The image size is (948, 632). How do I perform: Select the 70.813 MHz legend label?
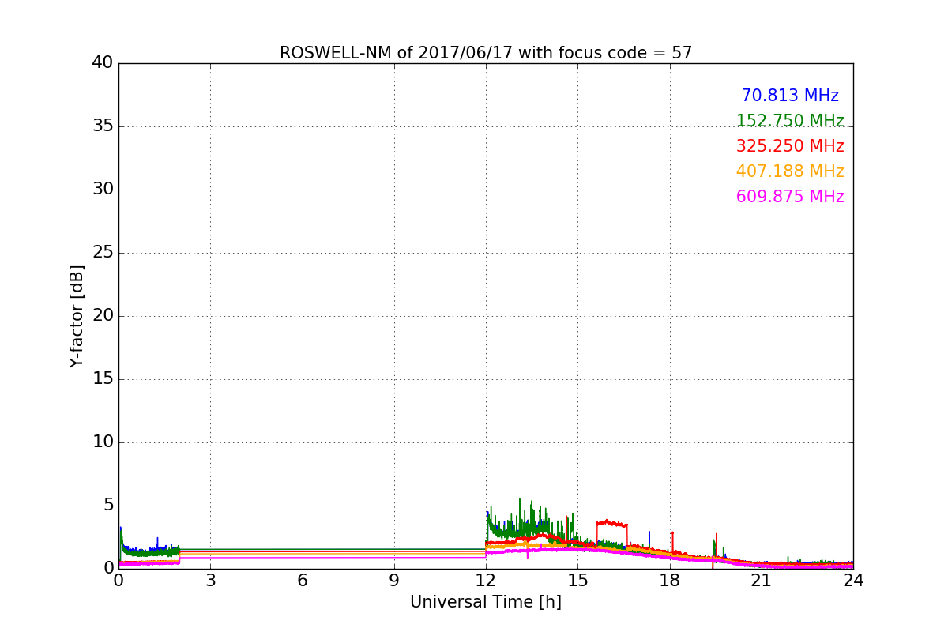point(790,96)
